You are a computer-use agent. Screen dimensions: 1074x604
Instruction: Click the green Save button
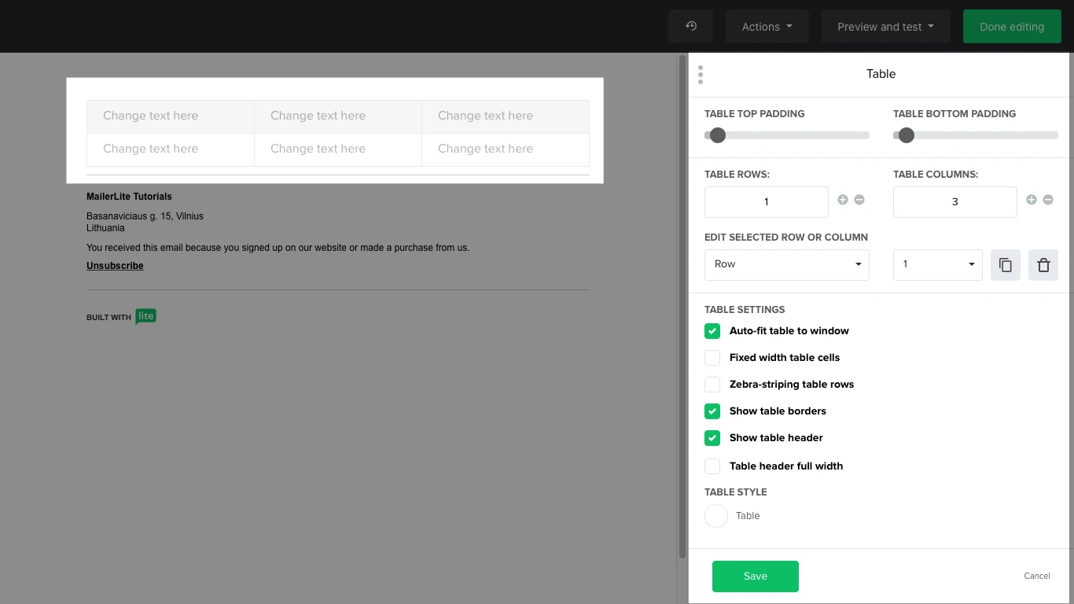(x=755, y=576)
